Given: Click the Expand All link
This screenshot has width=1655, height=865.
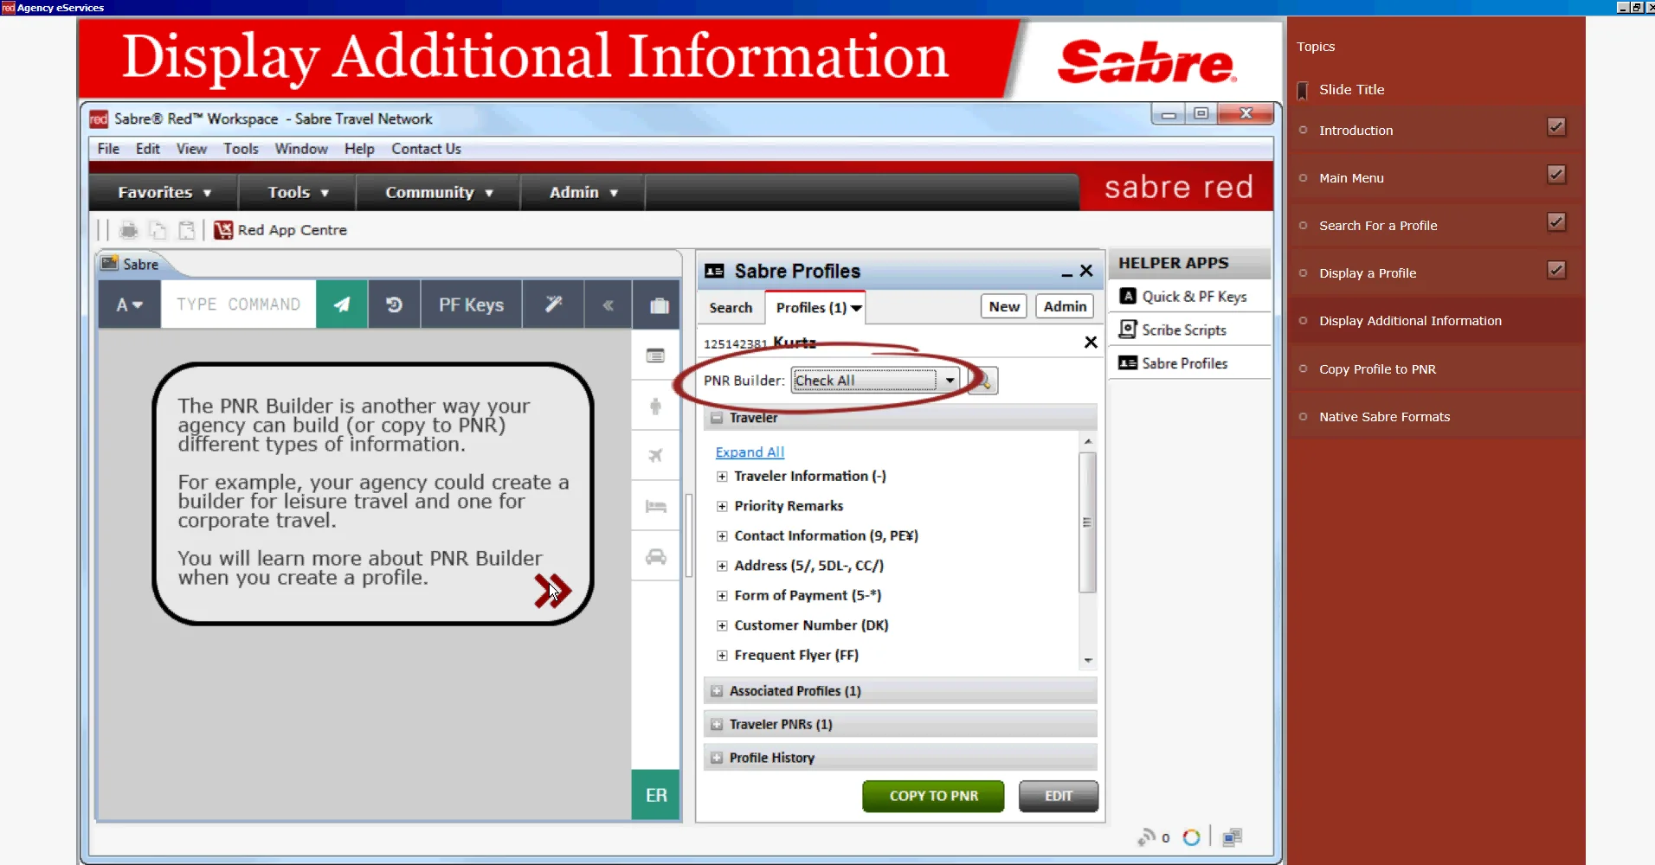Looking at the screenshot, I should point(749,452).
